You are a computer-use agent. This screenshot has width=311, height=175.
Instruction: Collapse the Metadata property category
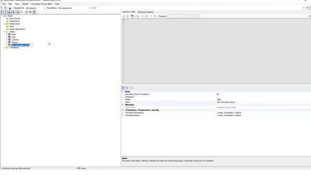[123, 105]
